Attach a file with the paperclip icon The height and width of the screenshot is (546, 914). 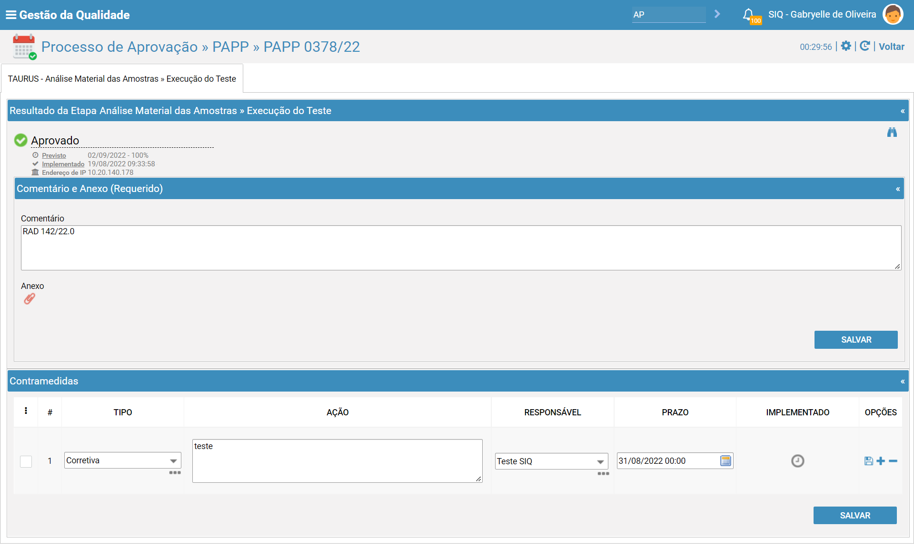pyautogui.click(x=30, y=299)
